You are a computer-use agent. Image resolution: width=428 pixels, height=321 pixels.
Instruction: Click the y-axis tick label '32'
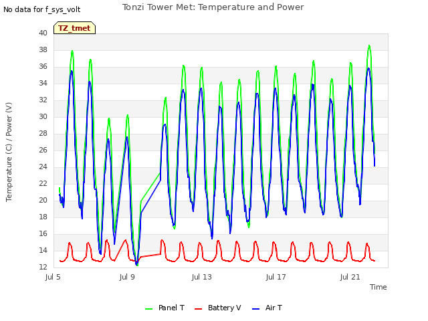pos(43,100)
